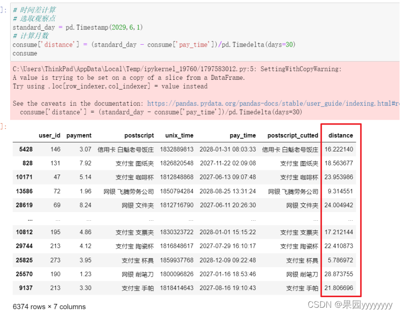Select the user_id column header
Image resolution: width=400 pixels, height=314 pixels.
49,135
